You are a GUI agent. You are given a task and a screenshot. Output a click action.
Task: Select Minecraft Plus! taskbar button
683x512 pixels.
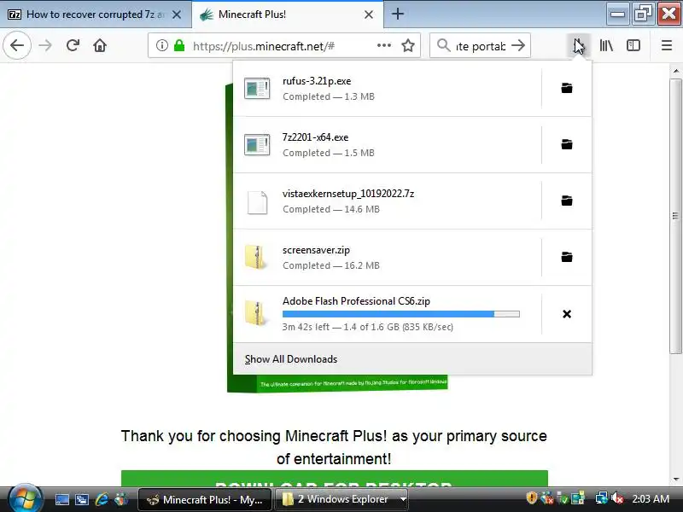click(205, 499)
